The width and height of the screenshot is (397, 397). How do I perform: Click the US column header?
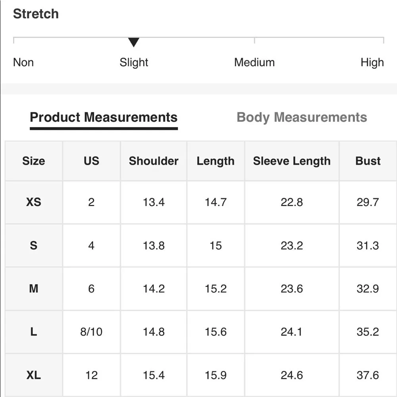91,161
